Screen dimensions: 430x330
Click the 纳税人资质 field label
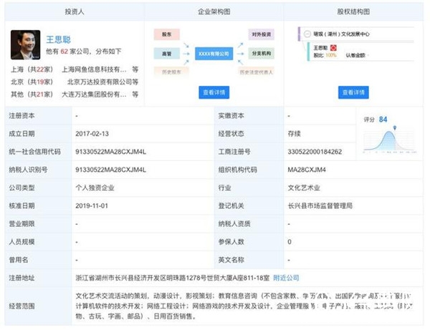coord(234,224)
